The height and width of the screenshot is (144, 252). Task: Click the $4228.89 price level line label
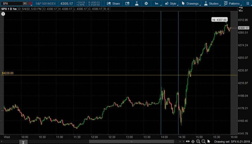click(x=8, y=73)
